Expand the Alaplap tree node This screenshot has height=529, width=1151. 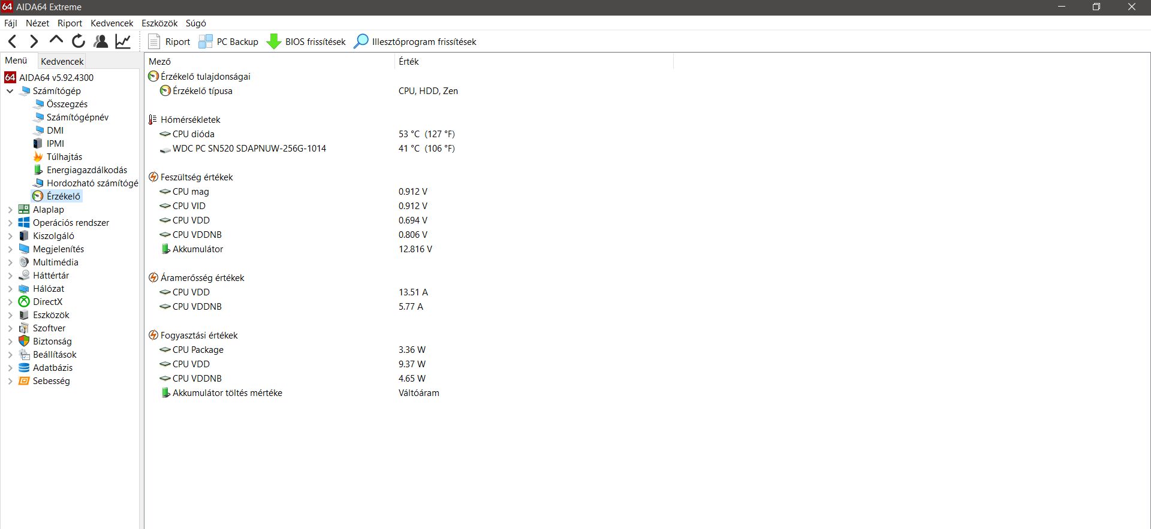click(x=10, y=210)
